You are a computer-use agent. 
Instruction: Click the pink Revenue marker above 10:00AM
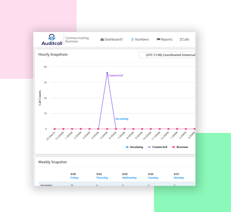(151, 129)
